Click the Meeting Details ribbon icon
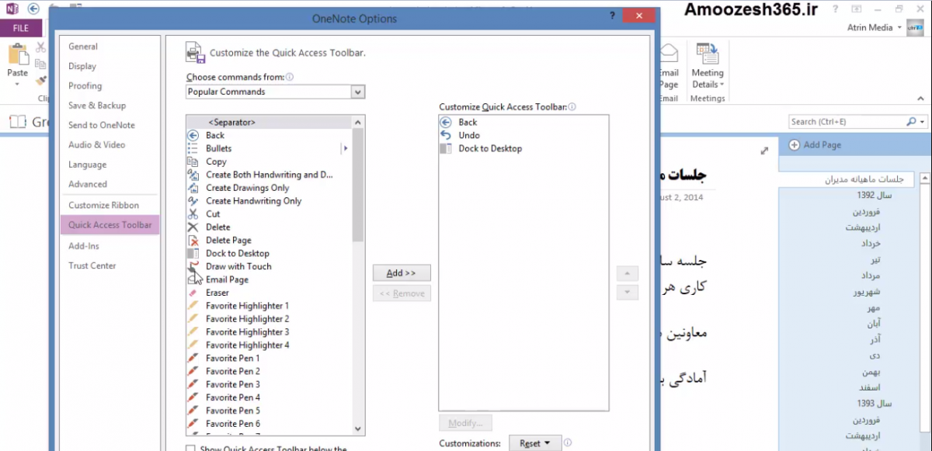The height and width of the screenshot is (451, 932). tap(707, 54)
